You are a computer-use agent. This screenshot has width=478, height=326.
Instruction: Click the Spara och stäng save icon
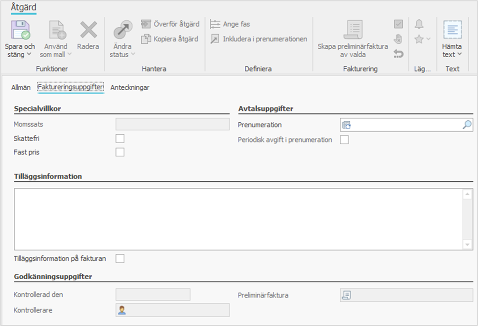[x=20, y=30]
